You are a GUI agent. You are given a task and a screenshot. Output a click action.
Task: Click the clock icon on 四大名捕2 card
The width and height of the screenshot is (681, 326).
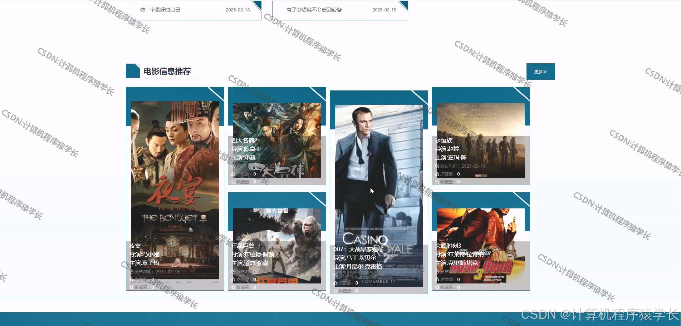click(233, 166)
